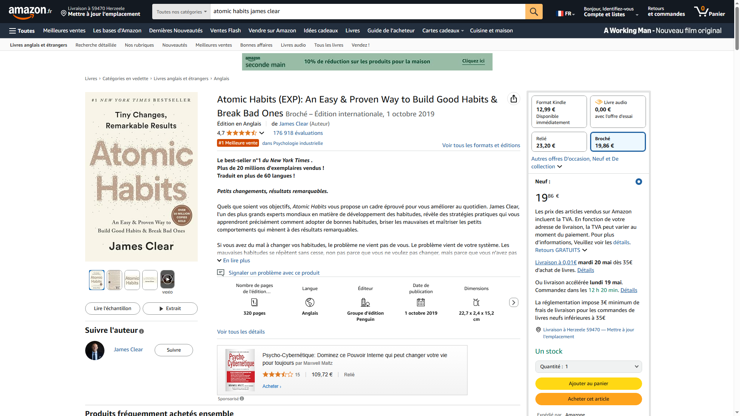Image resolution: width=740 pixels, height=416 pixels.
Task: Play the video thumbnail under the cover
Action: point(167,279)
